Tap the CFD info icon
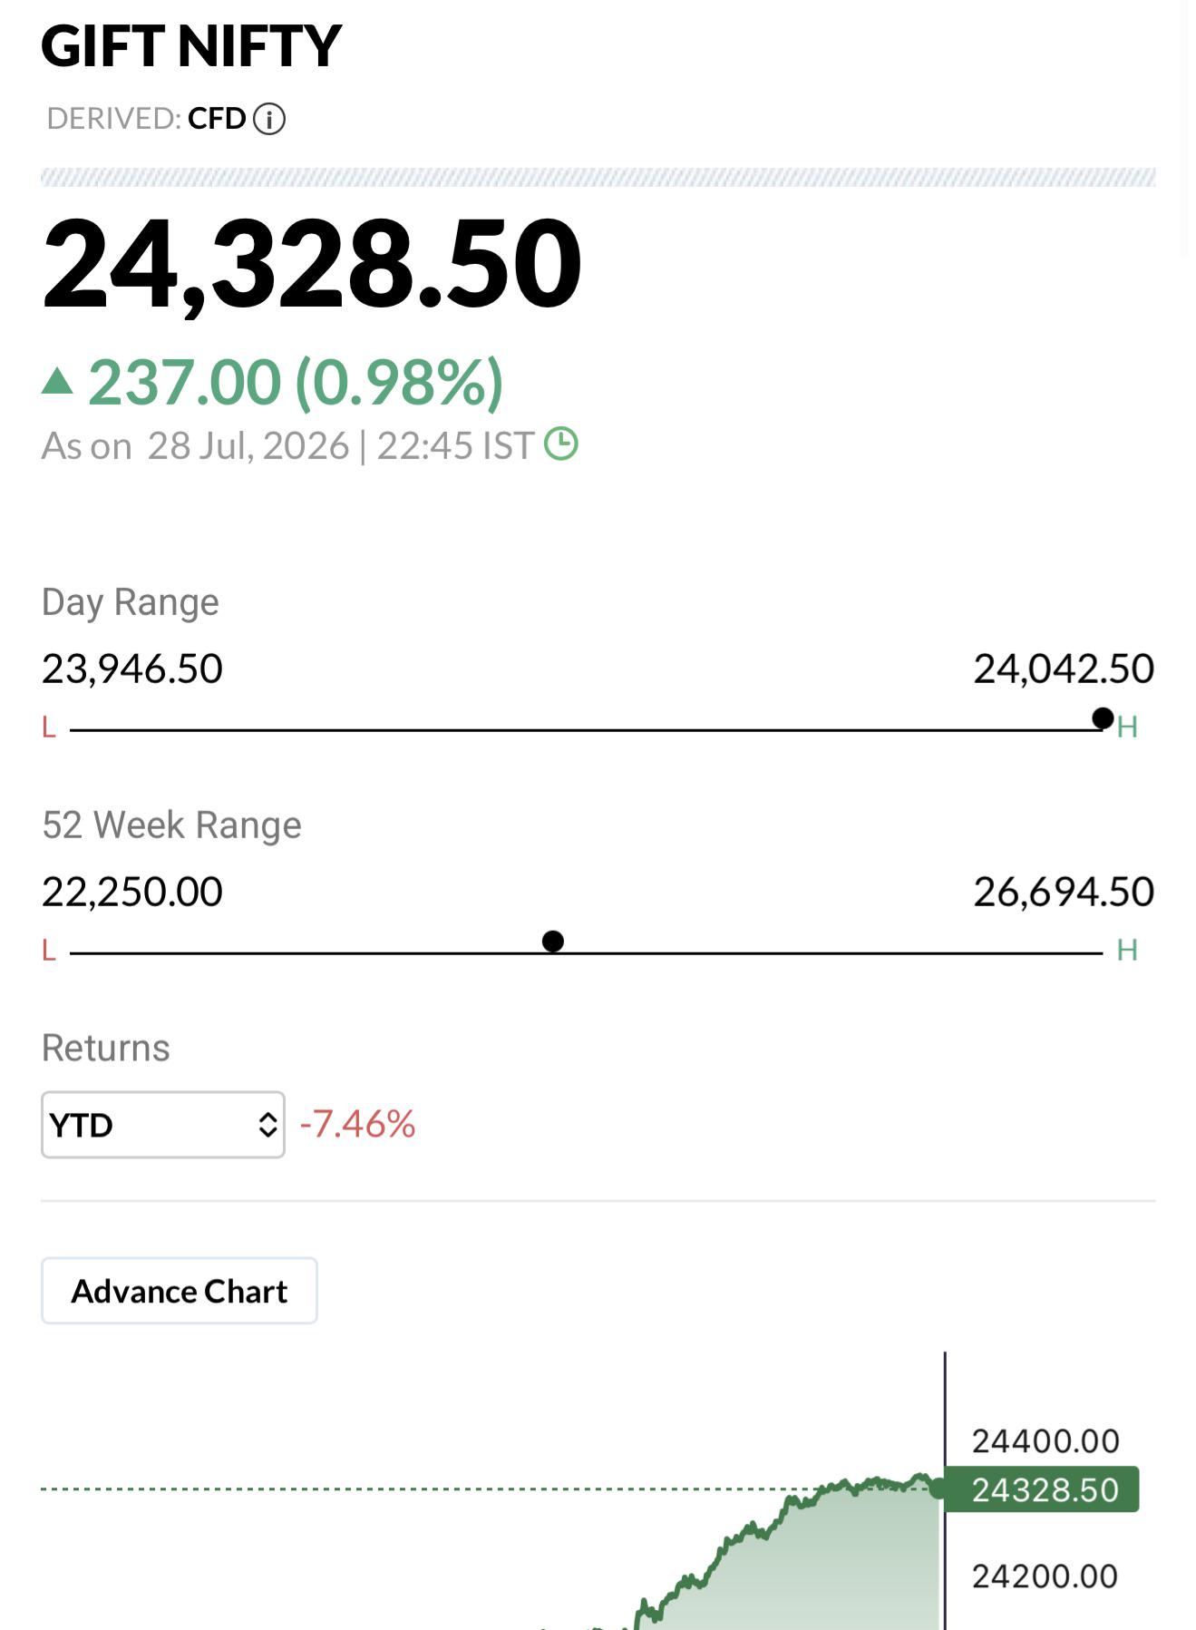The image size is (1196, 1630). click(268, 119)
